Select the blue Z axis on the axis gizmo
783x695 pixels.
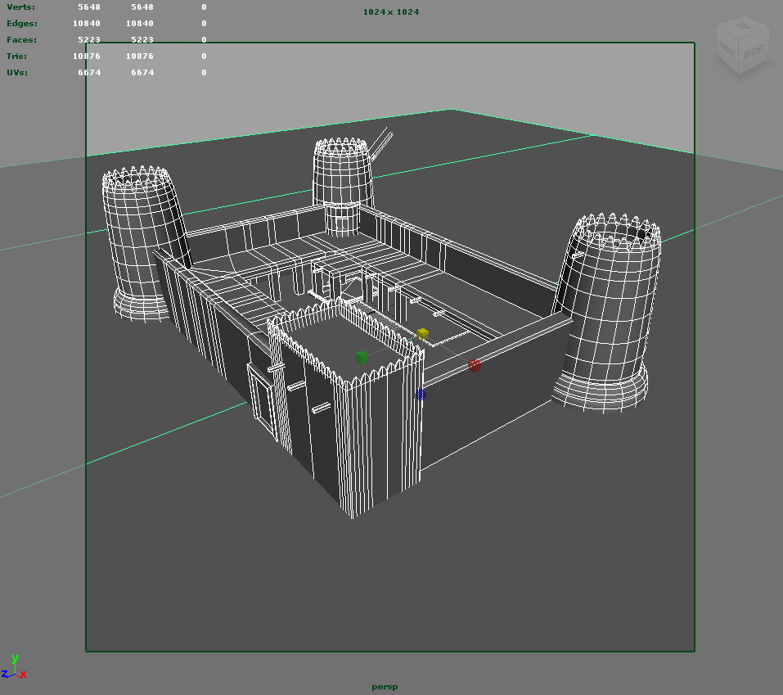coord(5,675)
